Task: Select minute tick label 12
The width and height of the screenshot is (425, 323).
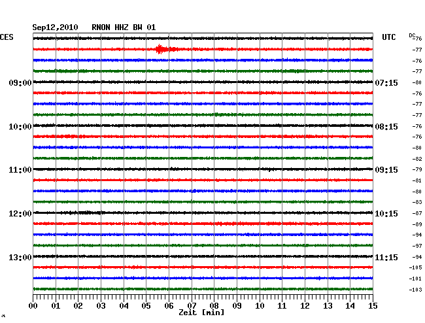Action: (305, 306)
